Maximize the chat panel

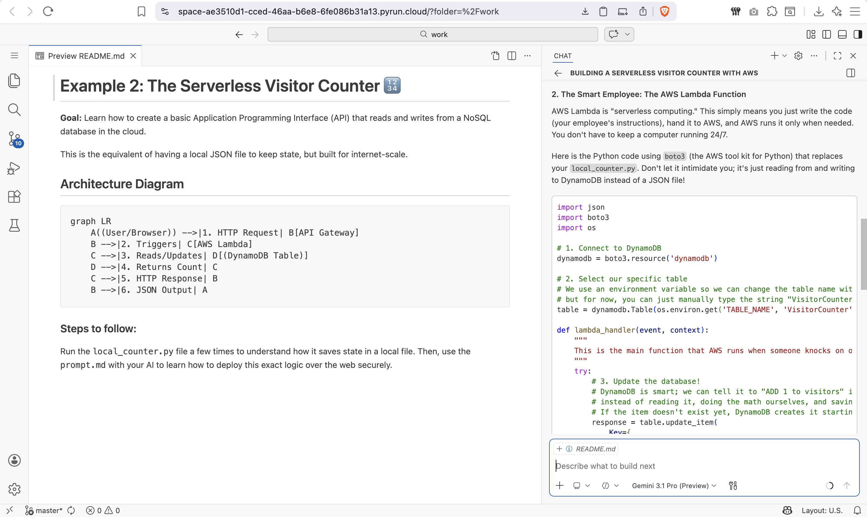coord(837,56)
